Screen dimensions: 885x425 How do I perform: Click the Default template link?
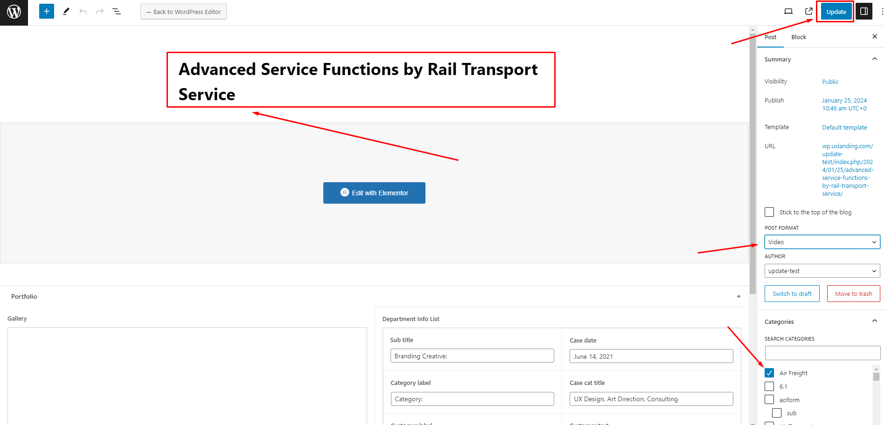coord(844,127)
